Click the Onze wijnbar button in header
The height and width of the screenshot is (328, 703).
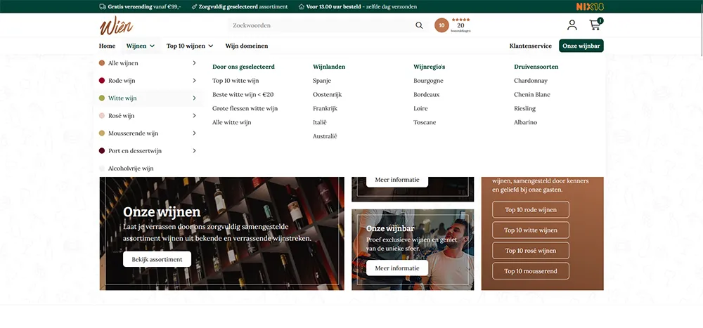pos(581,46)
